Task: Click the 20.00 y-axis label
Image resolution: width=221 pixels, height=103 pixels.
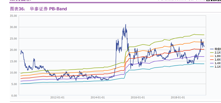Action: pyautogui.click(x=13, y=50)
